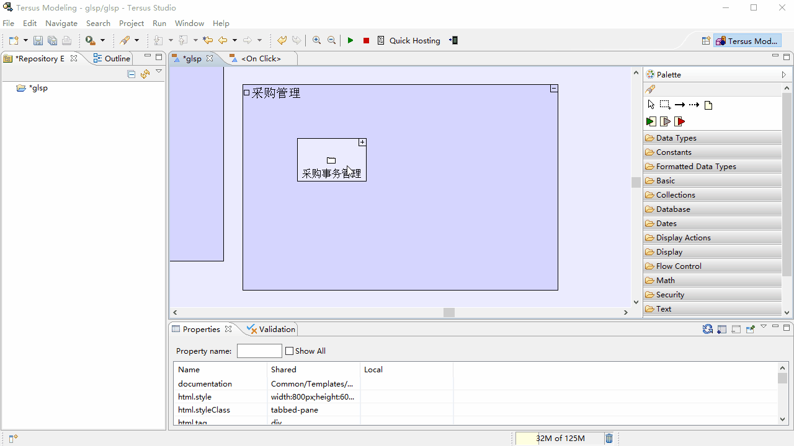Click the Back navigation arrow
The image size is (794, 446).
point(223,40)
